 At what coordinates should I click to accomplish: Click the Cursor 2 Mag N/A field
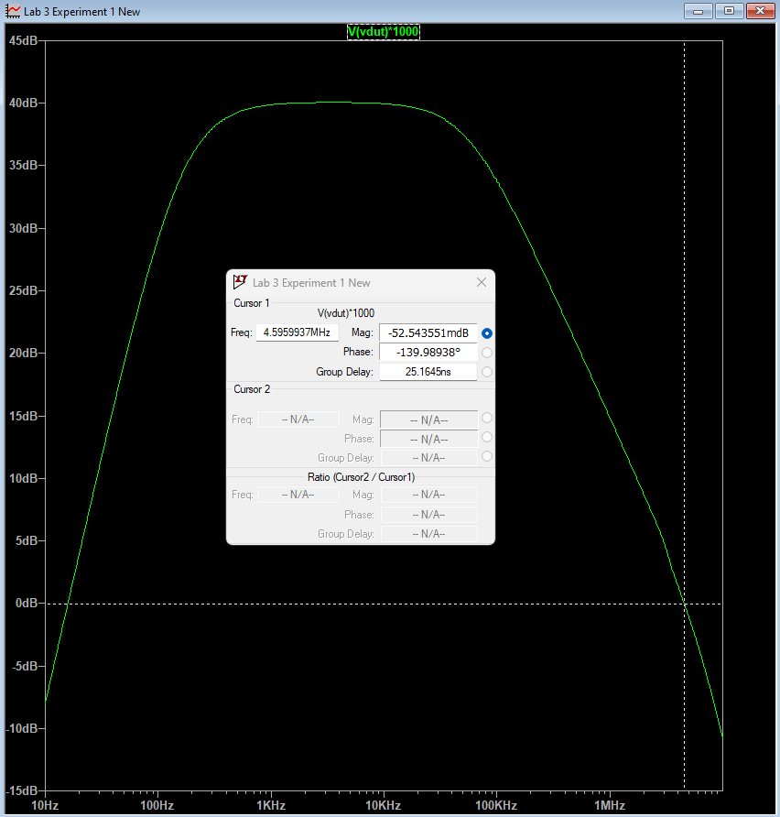click(x=429, y=419)
